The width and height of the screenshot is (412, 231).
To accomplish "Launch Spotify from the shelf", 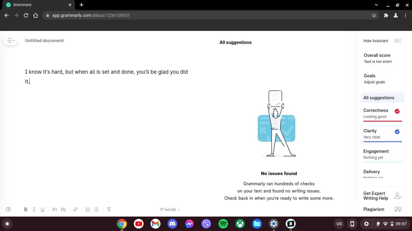I will pyautogui.click(x=223, y=224).
